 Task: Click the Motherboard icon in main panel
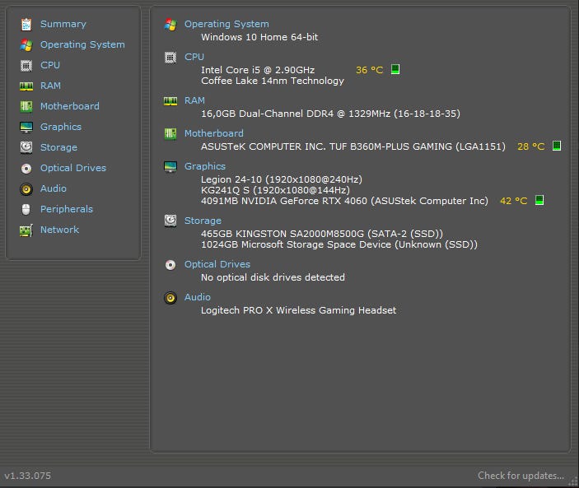pos(170,133)
